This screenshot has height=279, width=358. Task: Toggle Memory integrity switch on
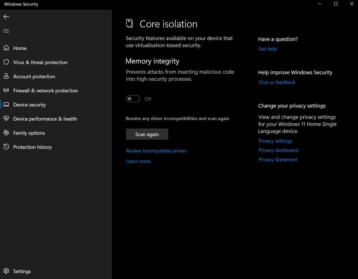(x=133, y=99)
